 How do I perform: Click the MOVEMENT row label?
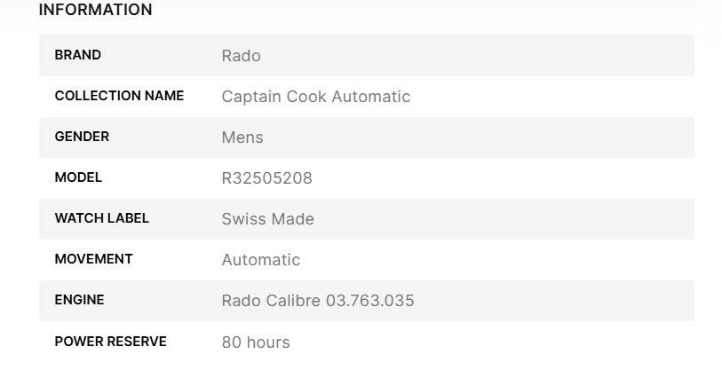click(x=93, y=259)
